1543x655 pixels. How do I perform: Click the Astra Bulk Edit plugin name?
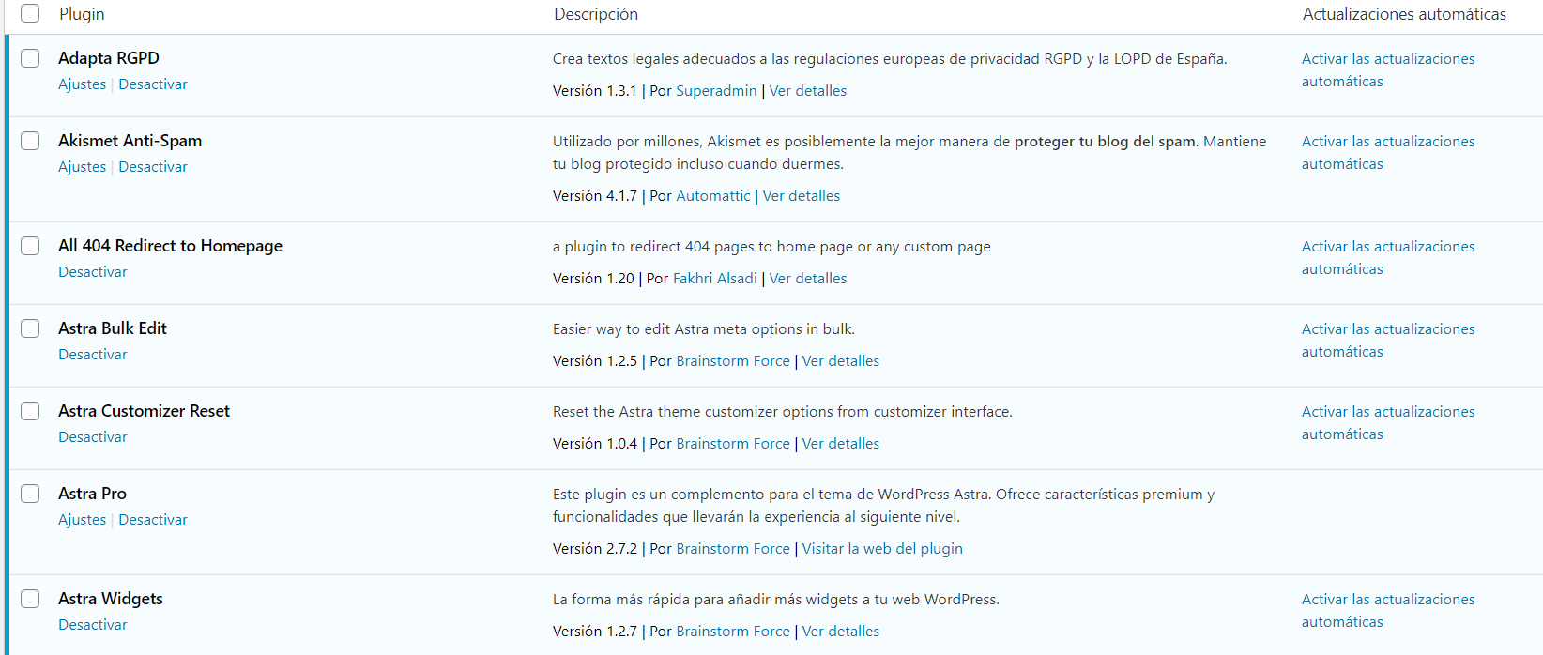(x=113, y=328)
